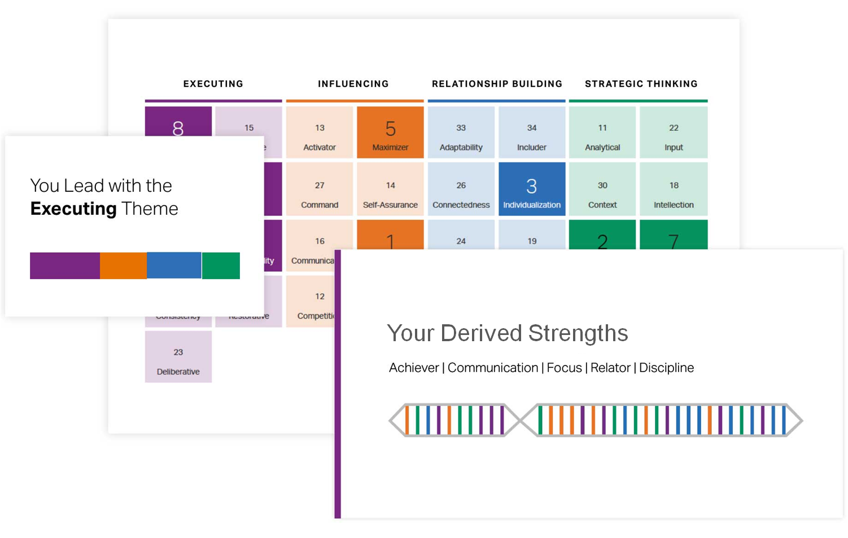Image resolution: width=848 pixels, height=538 pixels.
Task: Switch to the Influencing category header
Action: coord(353,84)
